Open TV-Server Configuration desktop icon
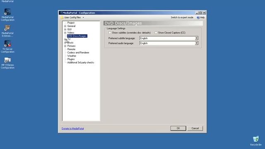This screenshot has height=149, width=265. pyautogui.click(x=7, y=47)
